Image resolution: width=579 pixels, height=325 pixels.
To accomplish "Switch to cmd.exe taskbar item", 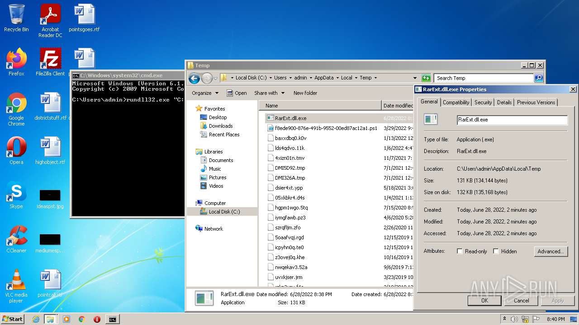I will coord(112,319).
